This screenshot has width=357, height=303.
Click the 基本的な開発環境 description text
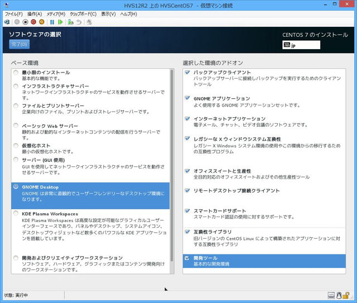pos(211,264)
